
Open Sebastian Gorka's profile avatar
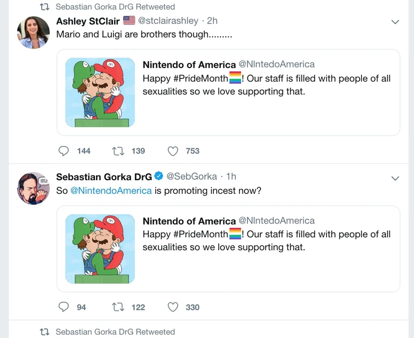[x=34, y=188]
